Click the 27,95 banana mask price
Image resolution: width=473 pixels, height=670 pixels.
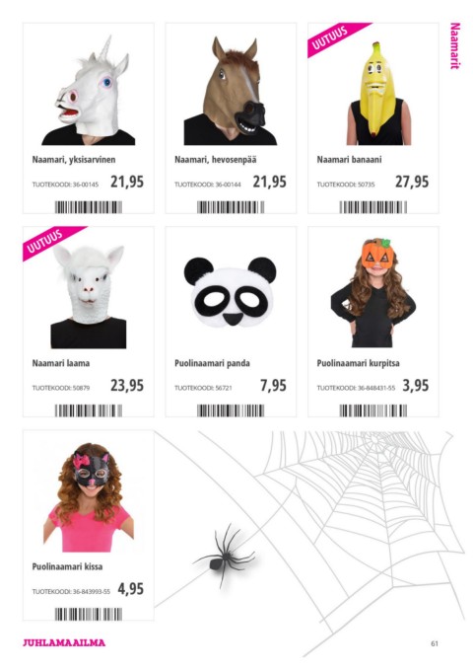pos(412,182)
